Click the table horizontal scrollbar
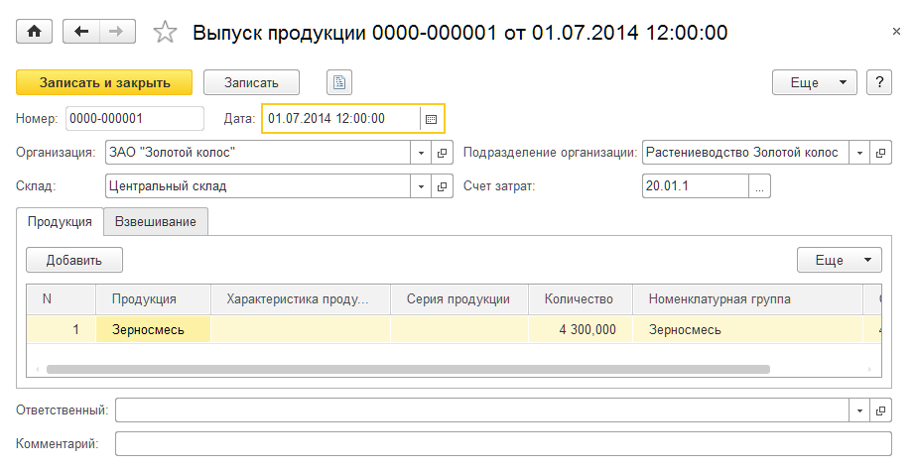916x468 pixels. (x=408, y=370)
